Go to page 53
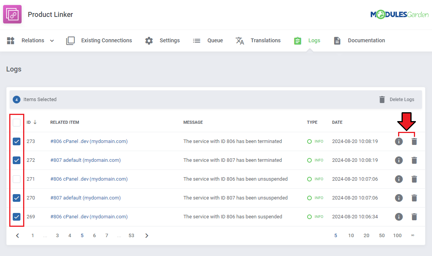The height and width of the screenshot is (256, 432). pyautogui.click(x=131, y=235)
